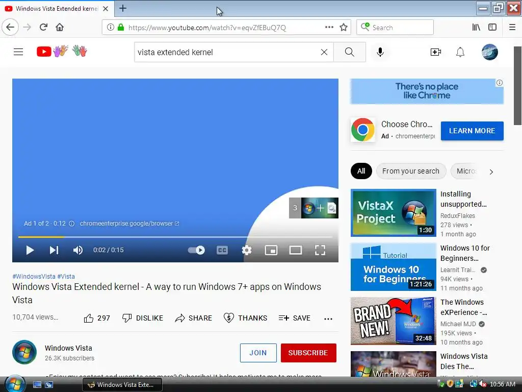Screen dimensions: 522x392
Task: Show Firefox sidebars
Action: click(x=492, y=28)
